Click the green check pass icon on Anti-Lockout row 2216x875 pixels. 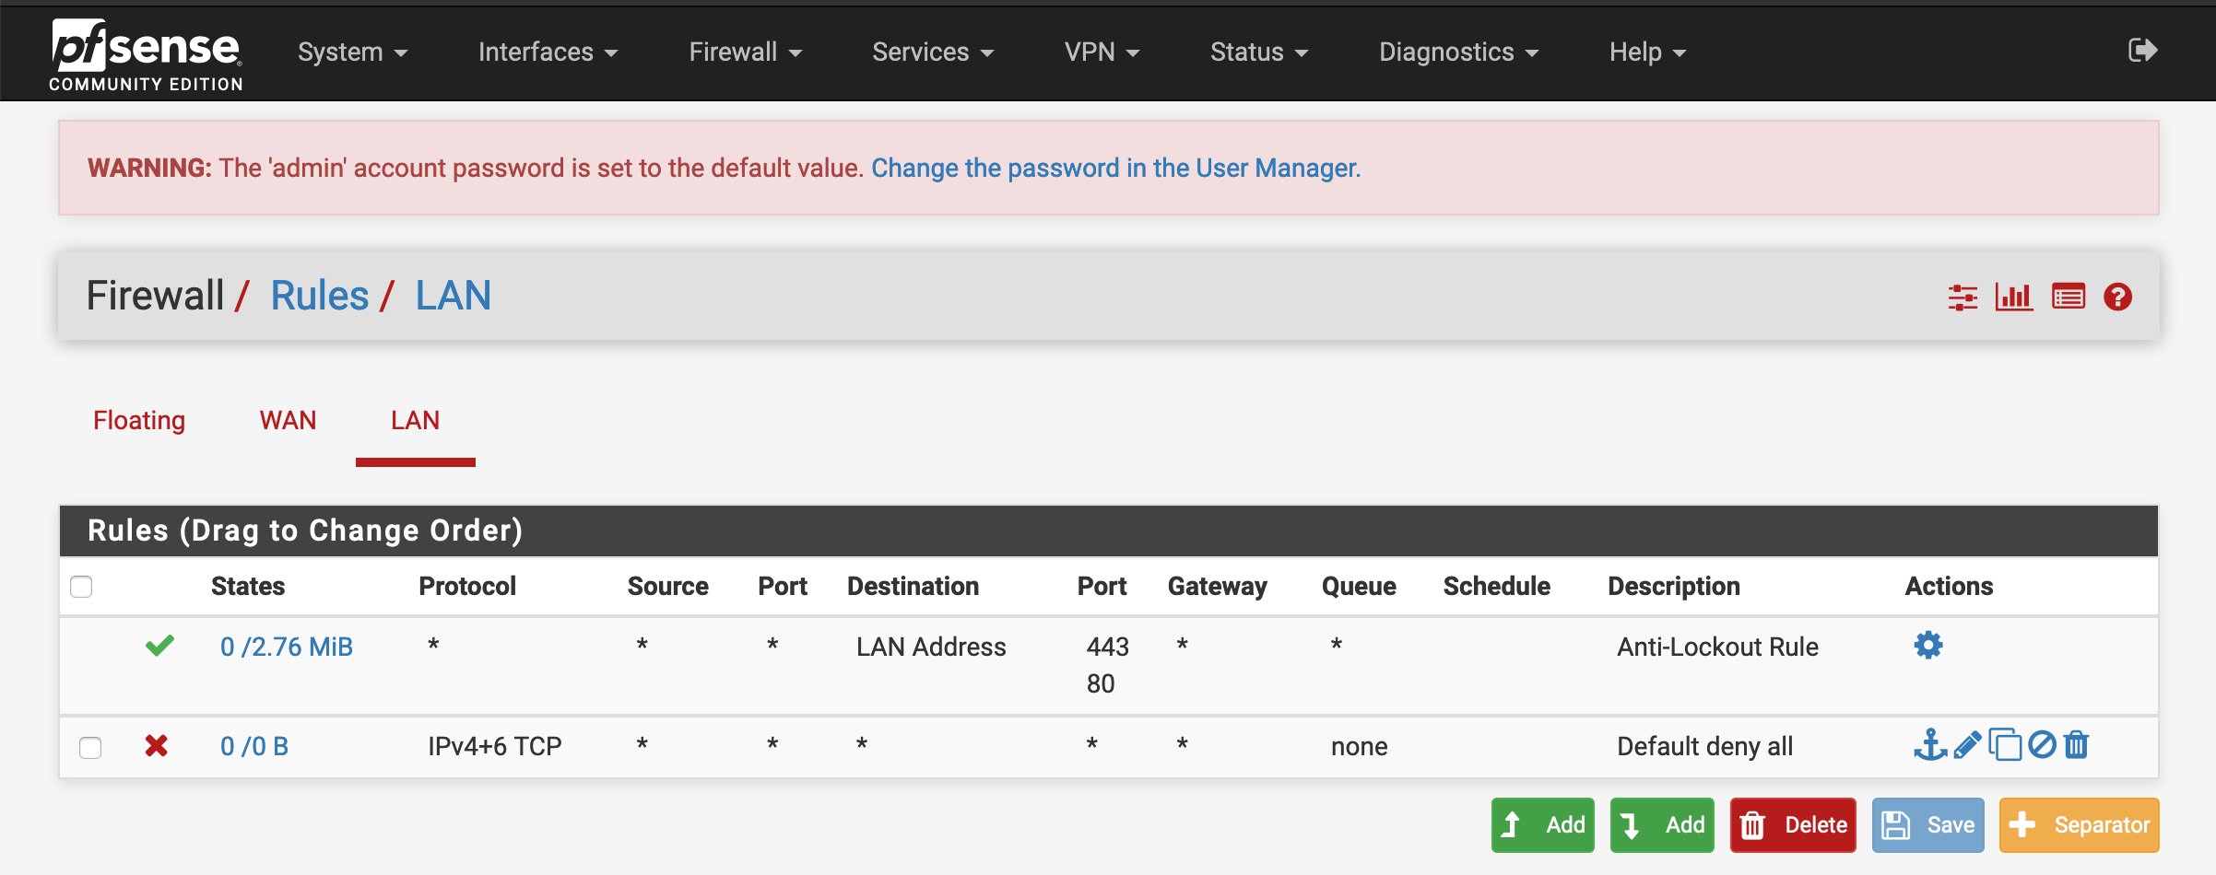coord(159,646)
